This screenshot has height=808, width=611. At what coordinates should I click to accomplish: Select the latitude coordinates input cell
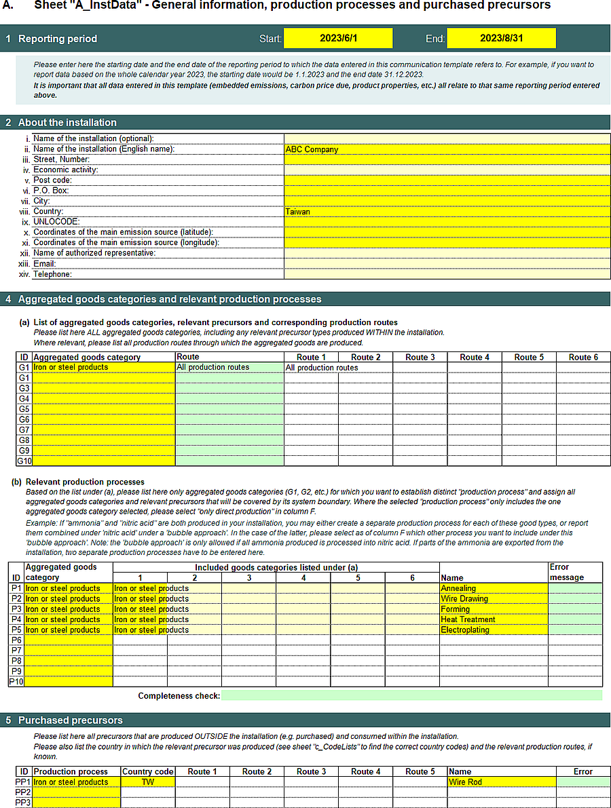tap(447, 233)
